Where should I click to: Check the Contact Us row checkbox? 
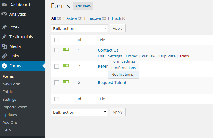[x=57, y=50]
